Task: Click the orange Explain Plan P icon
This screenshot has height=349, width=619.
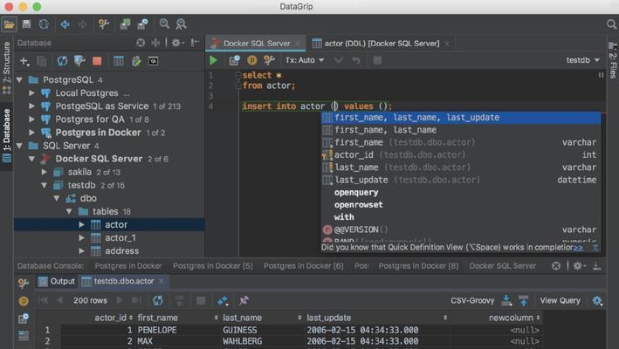Action: point(251,60)
